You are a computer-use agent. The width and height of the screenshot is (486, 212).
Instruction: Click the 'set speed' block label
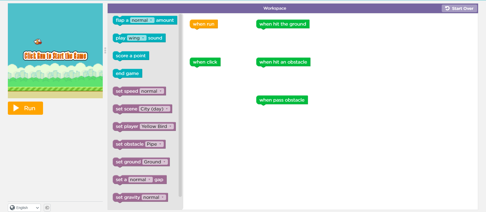(x=127, y=91)
